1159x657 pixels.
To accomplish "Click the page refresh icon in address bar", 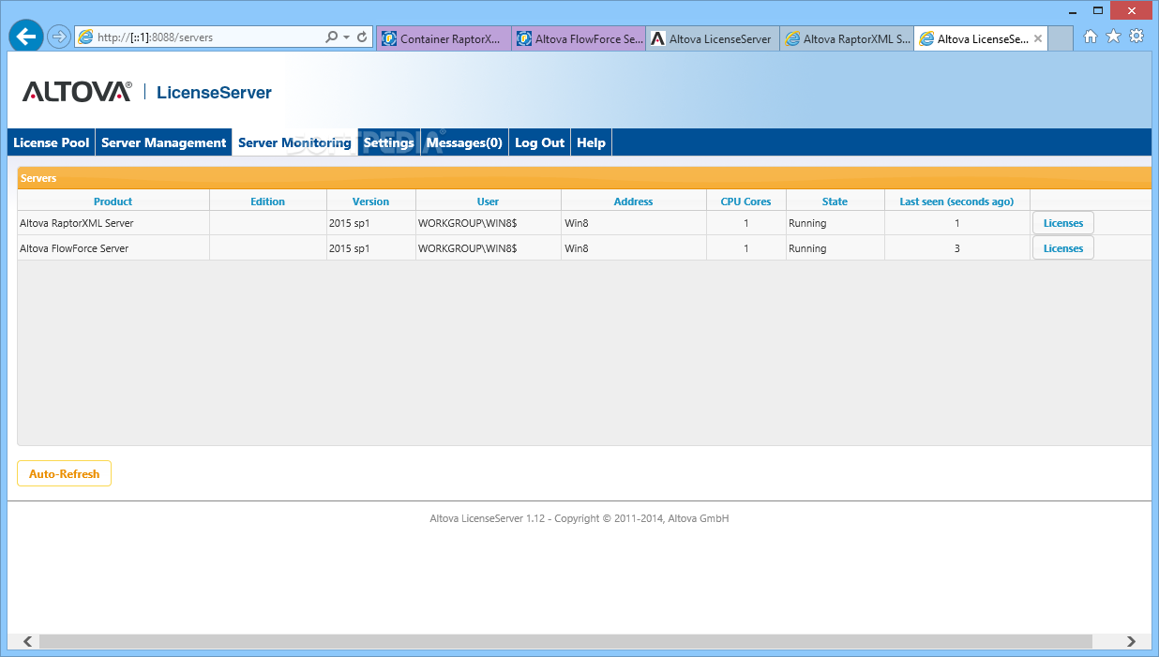I will pos(362,37).
